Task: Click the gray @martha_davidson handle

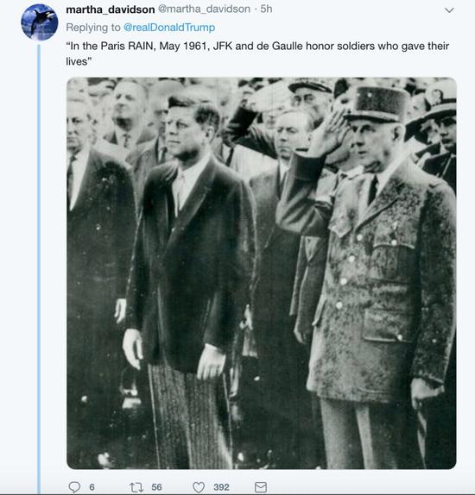Action: pyautogui.click(x=204, y=9)
